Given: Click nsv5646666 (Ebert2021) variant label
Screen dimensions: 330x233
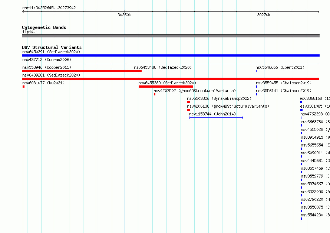Looking at the screenshot, I should pyautogui.click(x=280, y=67).
